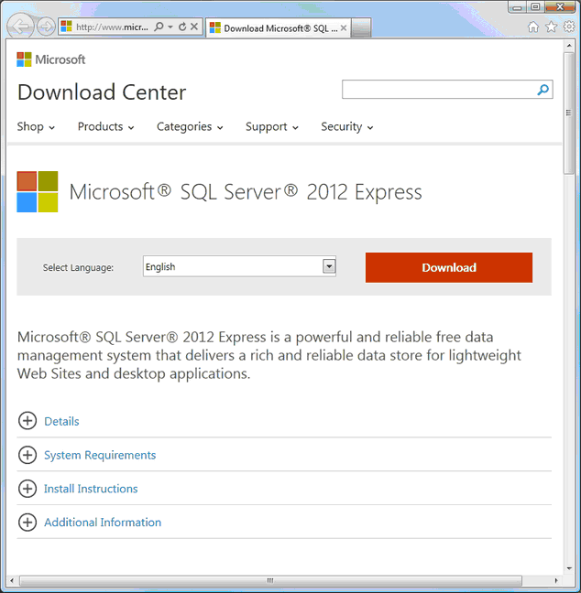Click the Microsoft logo at page top
The height and width of the screenshot is (593, 581).
pos(51,59)
